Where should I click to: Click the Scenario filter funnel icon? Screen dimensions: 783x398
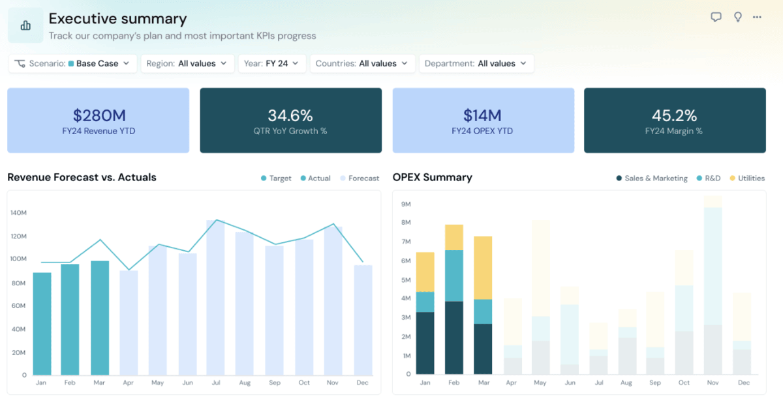pyautogui.click(x=20, y=63)
